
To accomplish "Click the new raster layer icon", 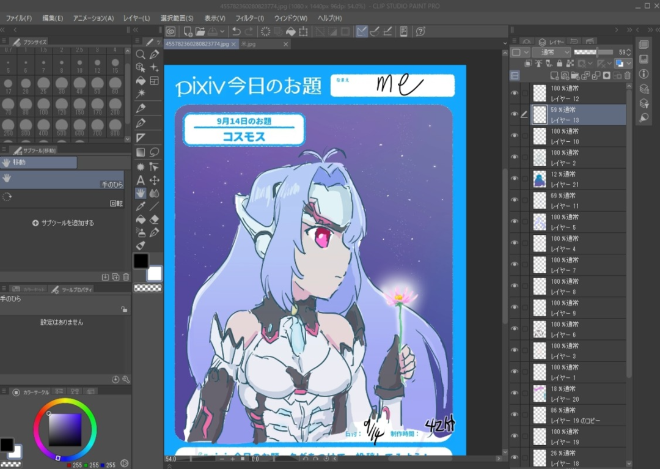I will pos(554,75).
